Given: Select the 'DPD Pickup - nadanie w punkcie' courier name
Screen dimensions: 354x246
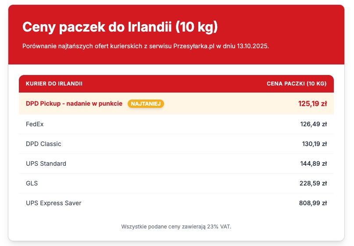Looking at the screenshot, I should point(74,103).
